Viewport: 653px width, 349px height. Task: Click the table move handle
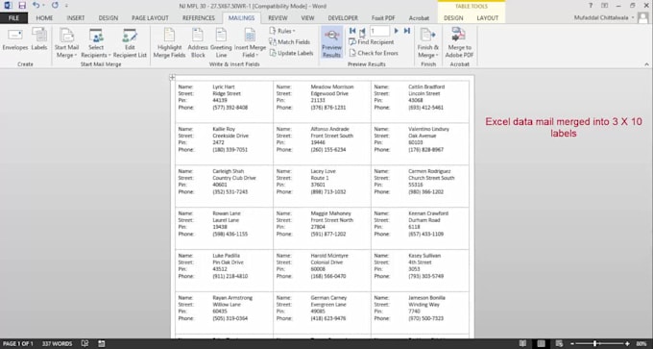coord(173,77)
